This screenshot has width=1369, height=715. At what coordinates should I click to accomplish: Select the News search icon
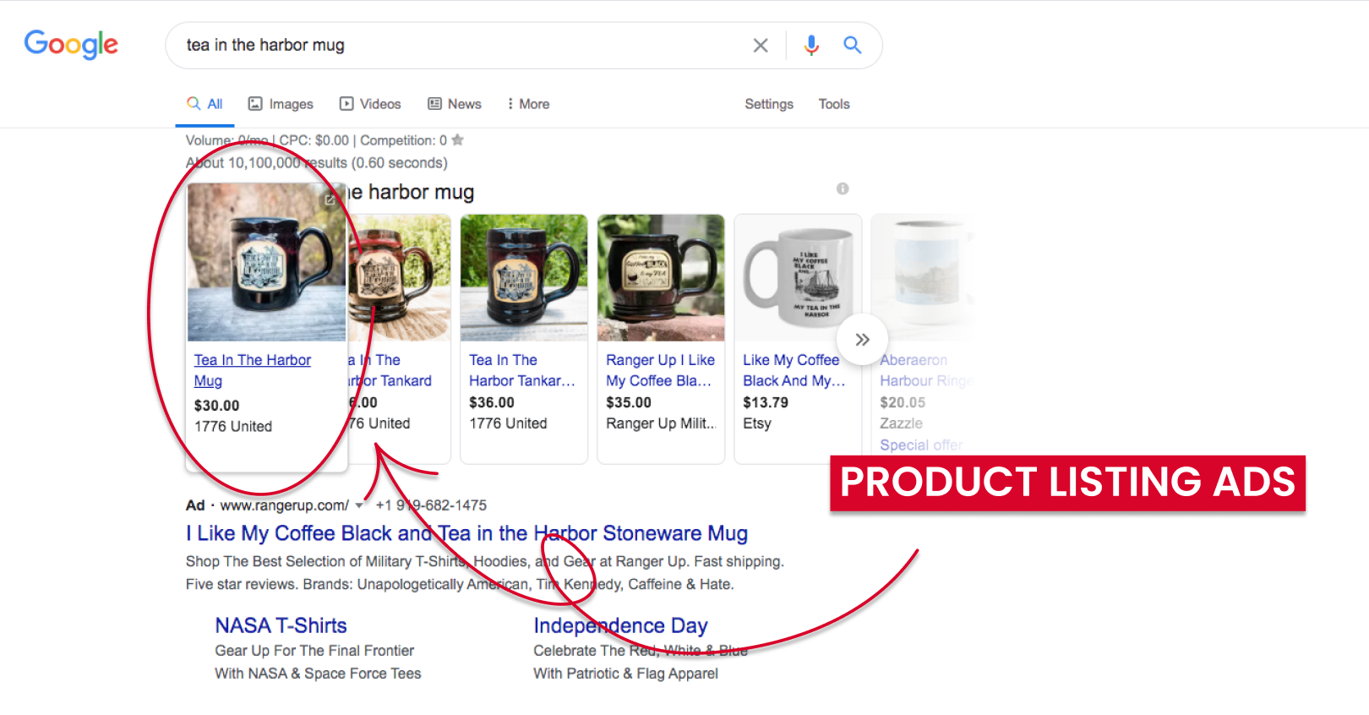click(x=434, y=103)
